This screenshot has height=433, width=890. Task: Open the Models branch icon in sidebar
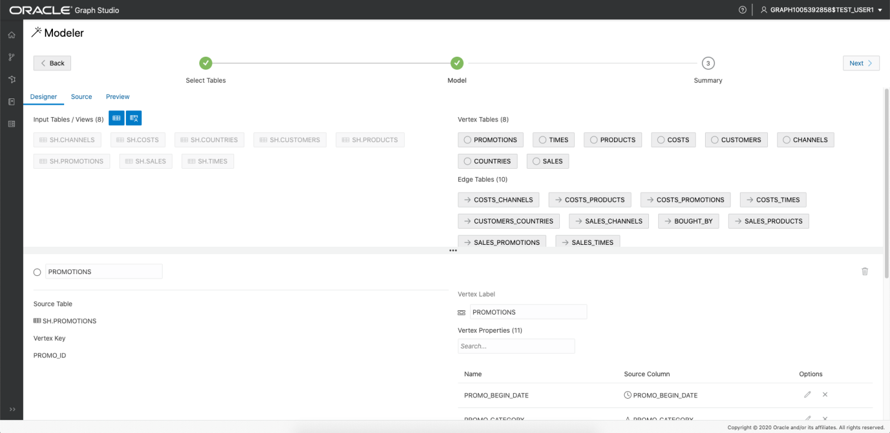[11, 57]
